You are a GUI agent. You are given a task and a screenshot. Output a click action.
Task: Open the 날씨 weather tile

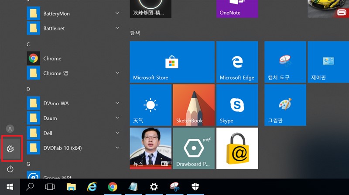tap(151, 105)
